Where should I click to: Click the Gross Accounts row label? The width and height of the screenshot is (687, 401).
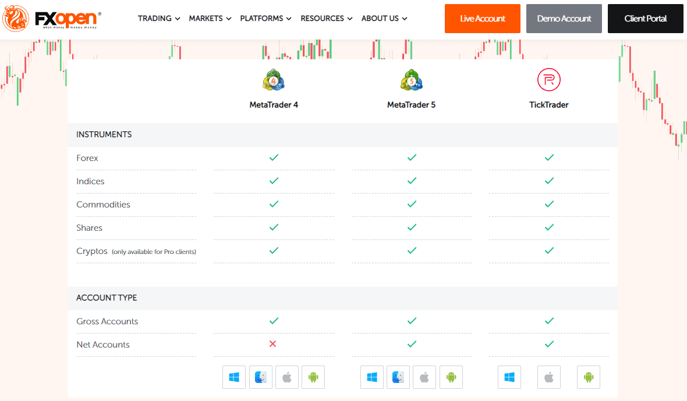(107, 321)
